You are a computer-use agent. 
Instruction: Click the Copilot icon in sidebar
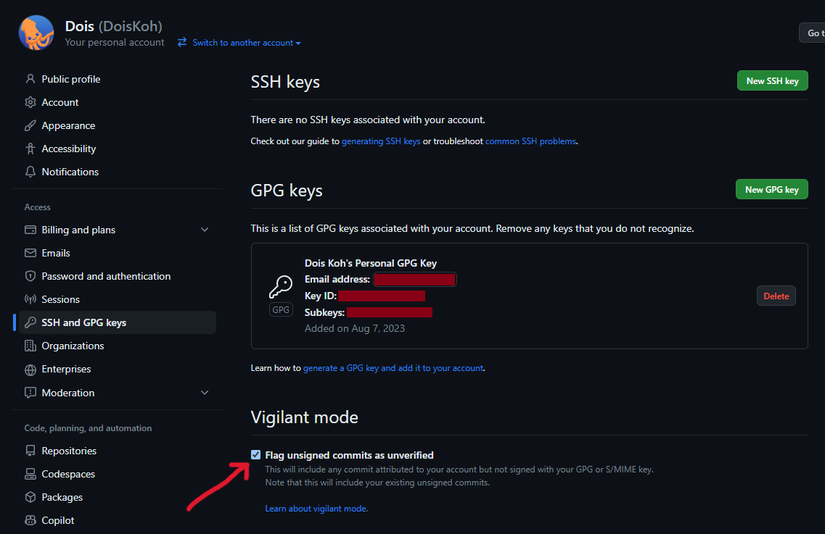pyautogui.click(x=30, y=520)
